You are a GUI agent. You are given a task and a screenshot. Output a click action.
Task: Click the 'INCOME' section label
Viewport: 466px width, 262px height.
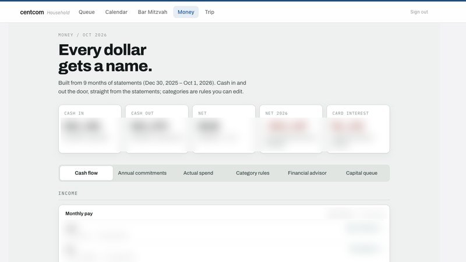(68, 193)
